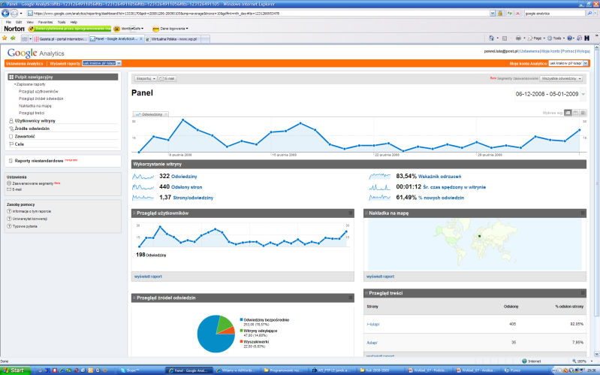Click the Wyloguj link
Viewport: 600px width, 375px height.
pyautogui.click(x=583, y=51)
